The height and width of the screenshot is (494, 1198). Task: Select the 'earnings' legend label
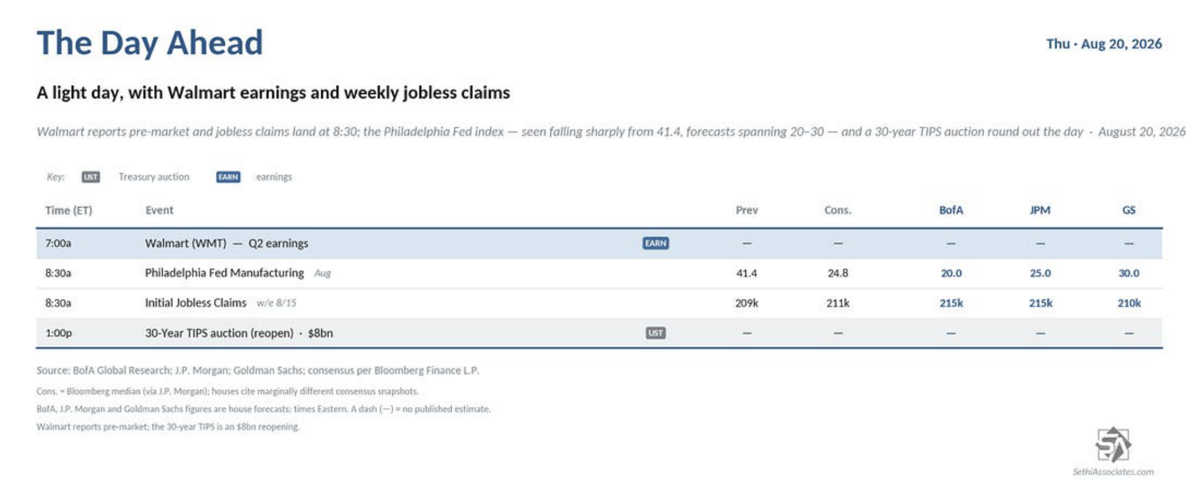coord(274,177)
